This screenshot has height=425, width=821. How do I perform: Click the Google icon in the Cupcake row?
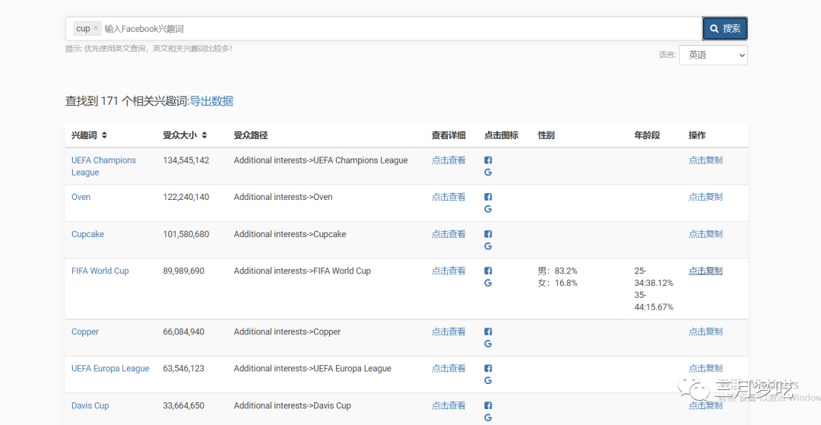click(488, 246)
